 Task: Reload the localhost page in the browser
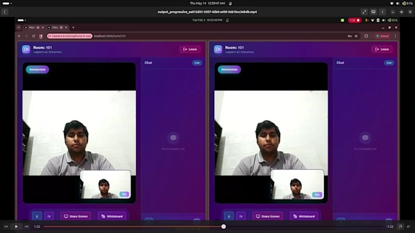click(34, 36)
